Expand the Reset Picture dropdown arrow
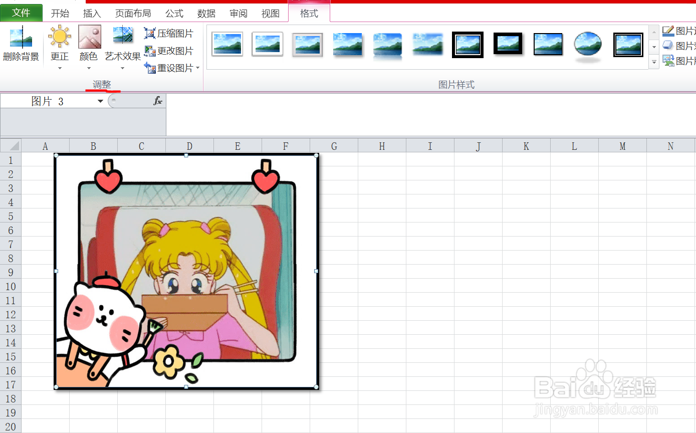Screen dimensions: 696x433 pos(197,68)
